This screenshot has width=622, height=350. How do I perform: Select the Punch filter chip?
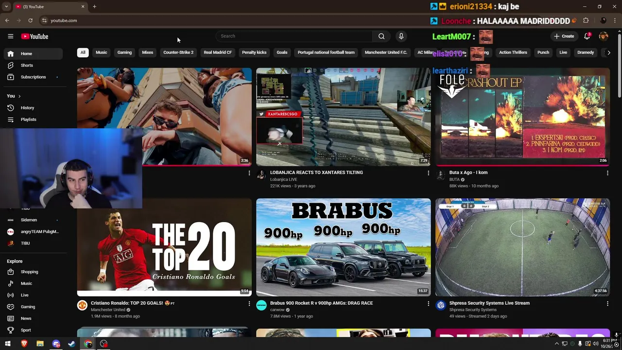click(x=543, y=52)
